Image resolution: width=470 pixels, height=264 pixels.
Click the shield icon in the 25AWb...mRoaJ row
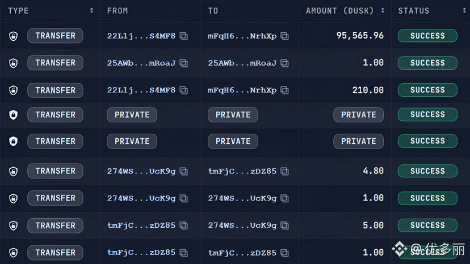click(13, 63)
